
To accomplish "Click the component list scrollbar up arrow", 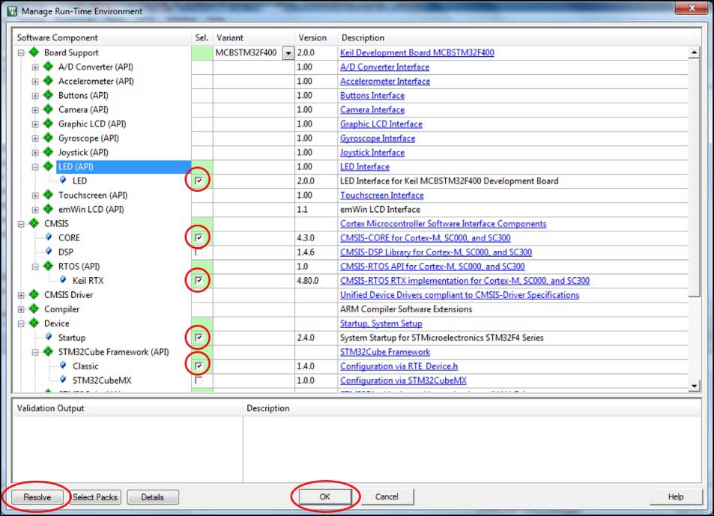I will pyautogui.click(x=694, y=52).
